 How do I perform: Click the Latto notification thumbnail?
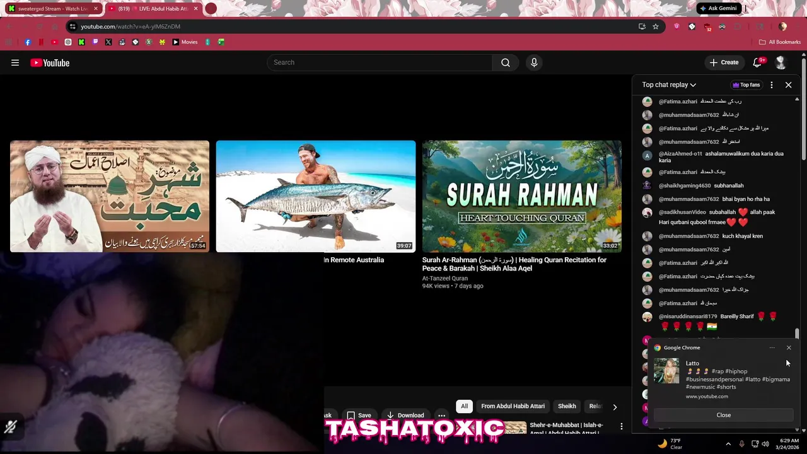pyautogui.click(x=666, y=371)
